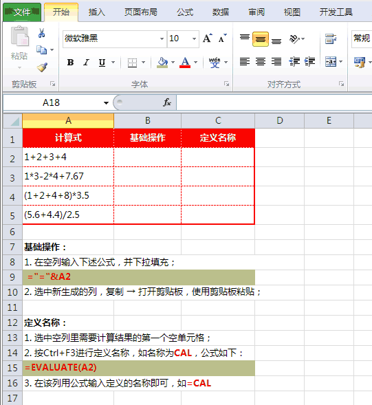This screenshot has height=405, width=372.
Task: Toggle underline formatting
Action: (x=102, y=63)
